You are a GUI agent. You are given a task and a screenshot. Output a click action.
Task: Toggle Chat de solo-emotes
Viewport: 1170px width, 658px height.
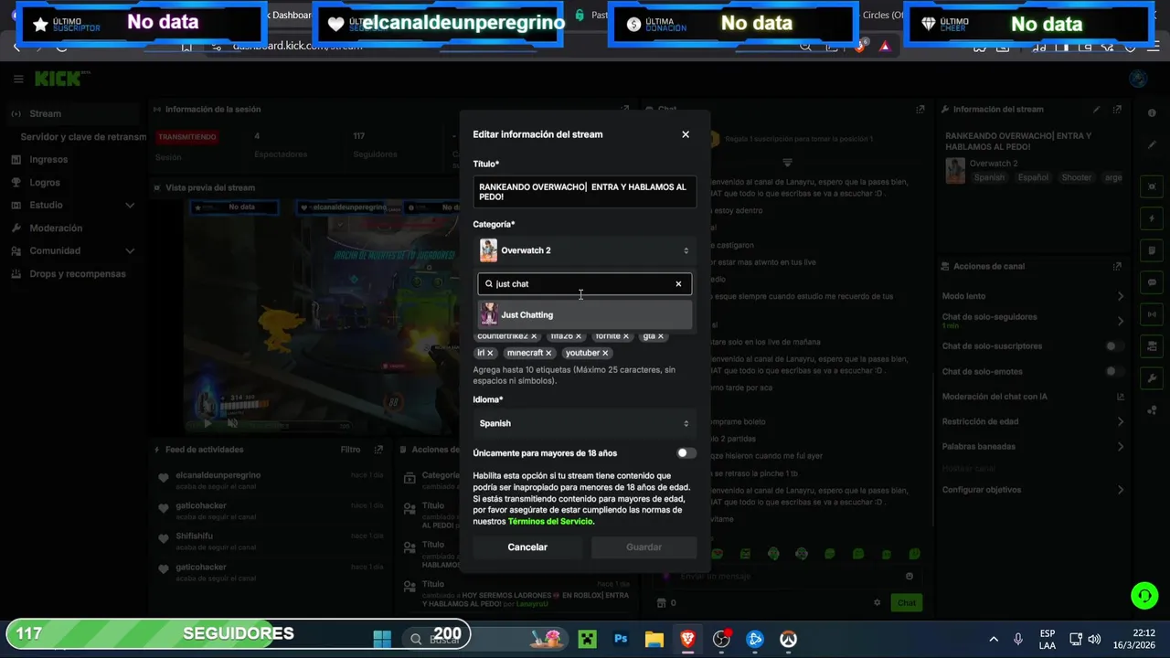tap(1113, 371)
